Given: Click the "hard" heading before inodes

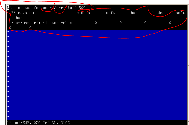Looking at the screenshot, I should [135, 13].
